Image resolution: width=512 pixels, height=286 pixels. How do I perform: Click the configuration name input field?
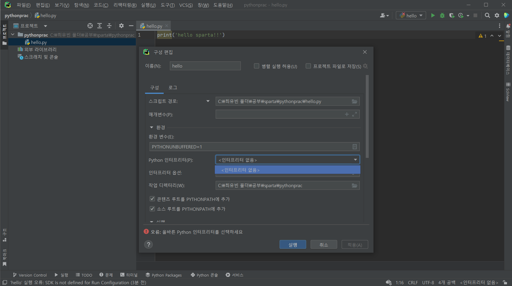coord(205,66)
